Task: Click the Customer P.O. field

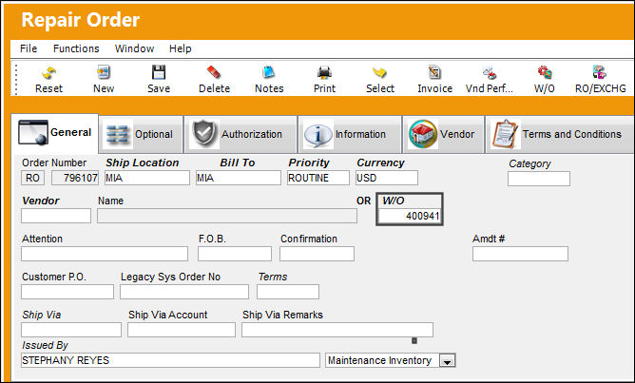Action: [67, 292]
